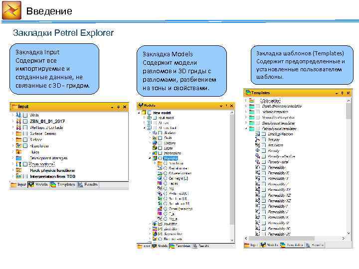Viewport: 359px width, 269px height.
Task: Click the New model icon in Models panel
Action: (x=144, y=113)
